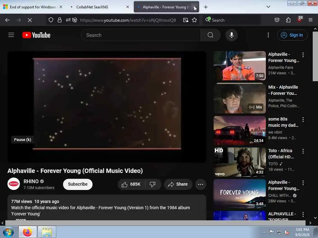Open Pocket save icon in toolbar
Image resolution: width=318 pixels, height=238 pixels.
click(x=277, y=20)
